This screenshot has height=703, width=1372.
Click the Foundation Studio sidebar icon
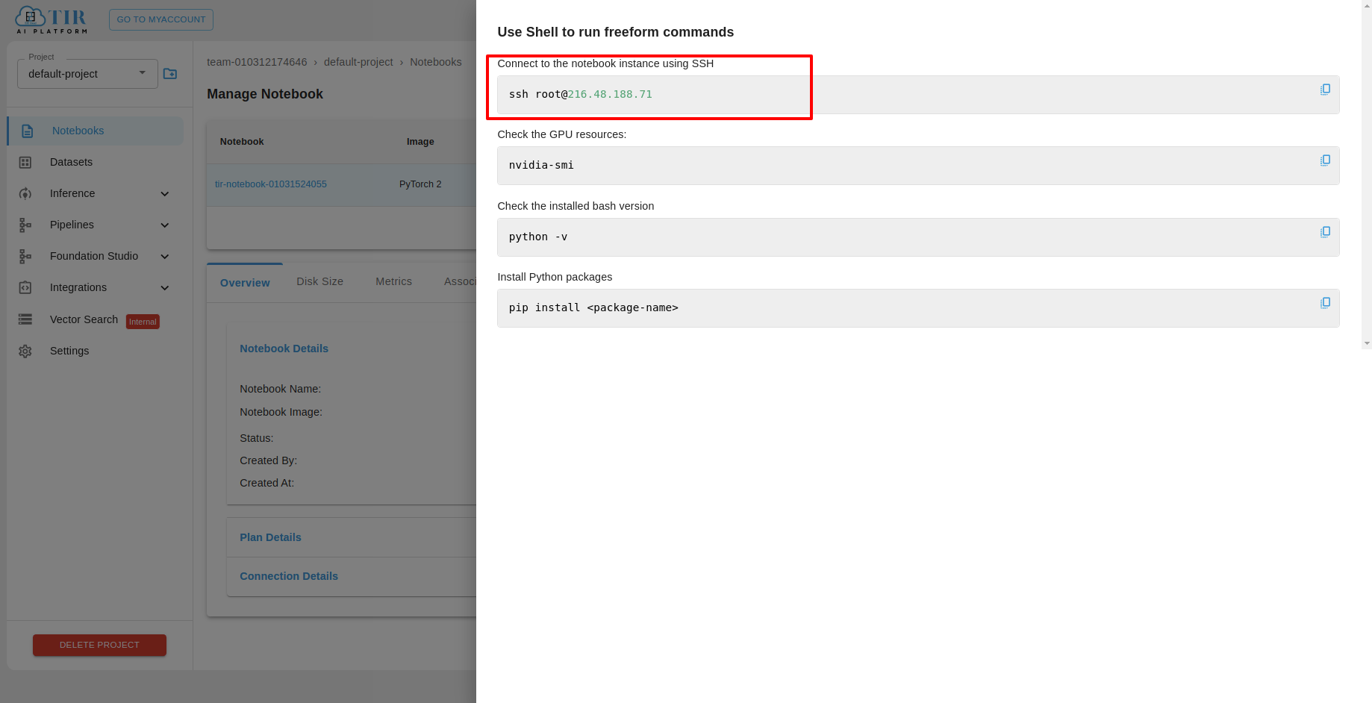pos(25,257)
